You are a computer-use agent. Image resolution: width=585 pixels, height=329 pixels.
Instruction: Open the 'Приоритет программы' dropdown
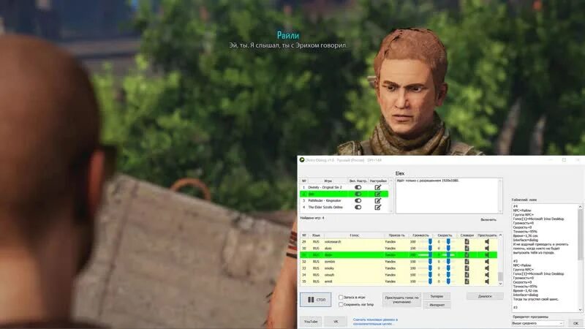point(537,323)
